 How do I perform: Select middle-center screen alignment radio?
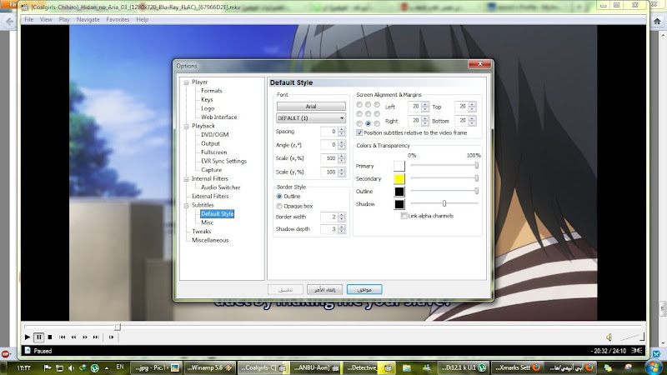tap(368, 114)
